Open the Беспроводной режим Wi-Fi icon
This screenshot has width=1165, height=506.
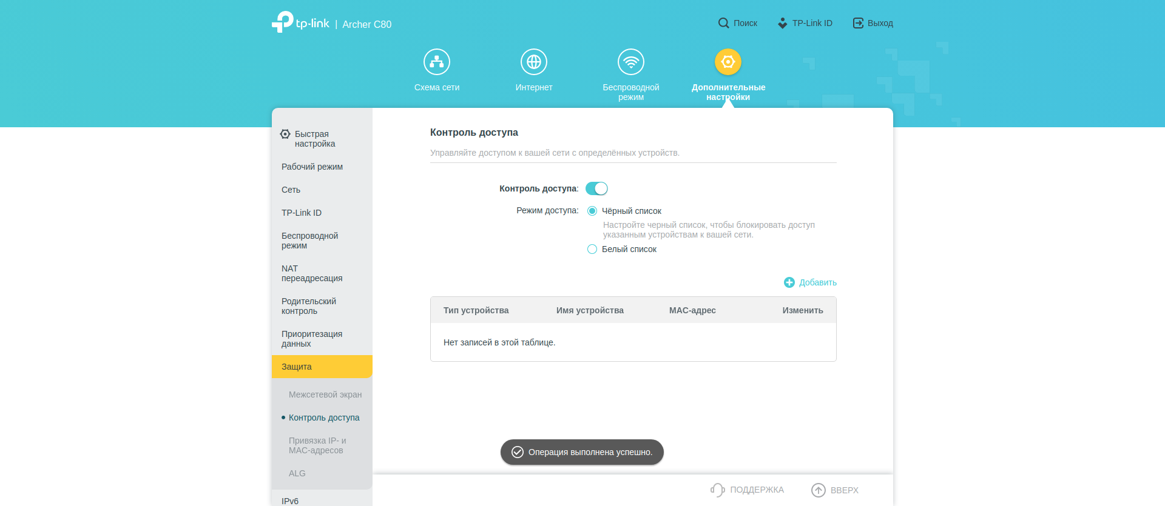click(x=630, y=62)
